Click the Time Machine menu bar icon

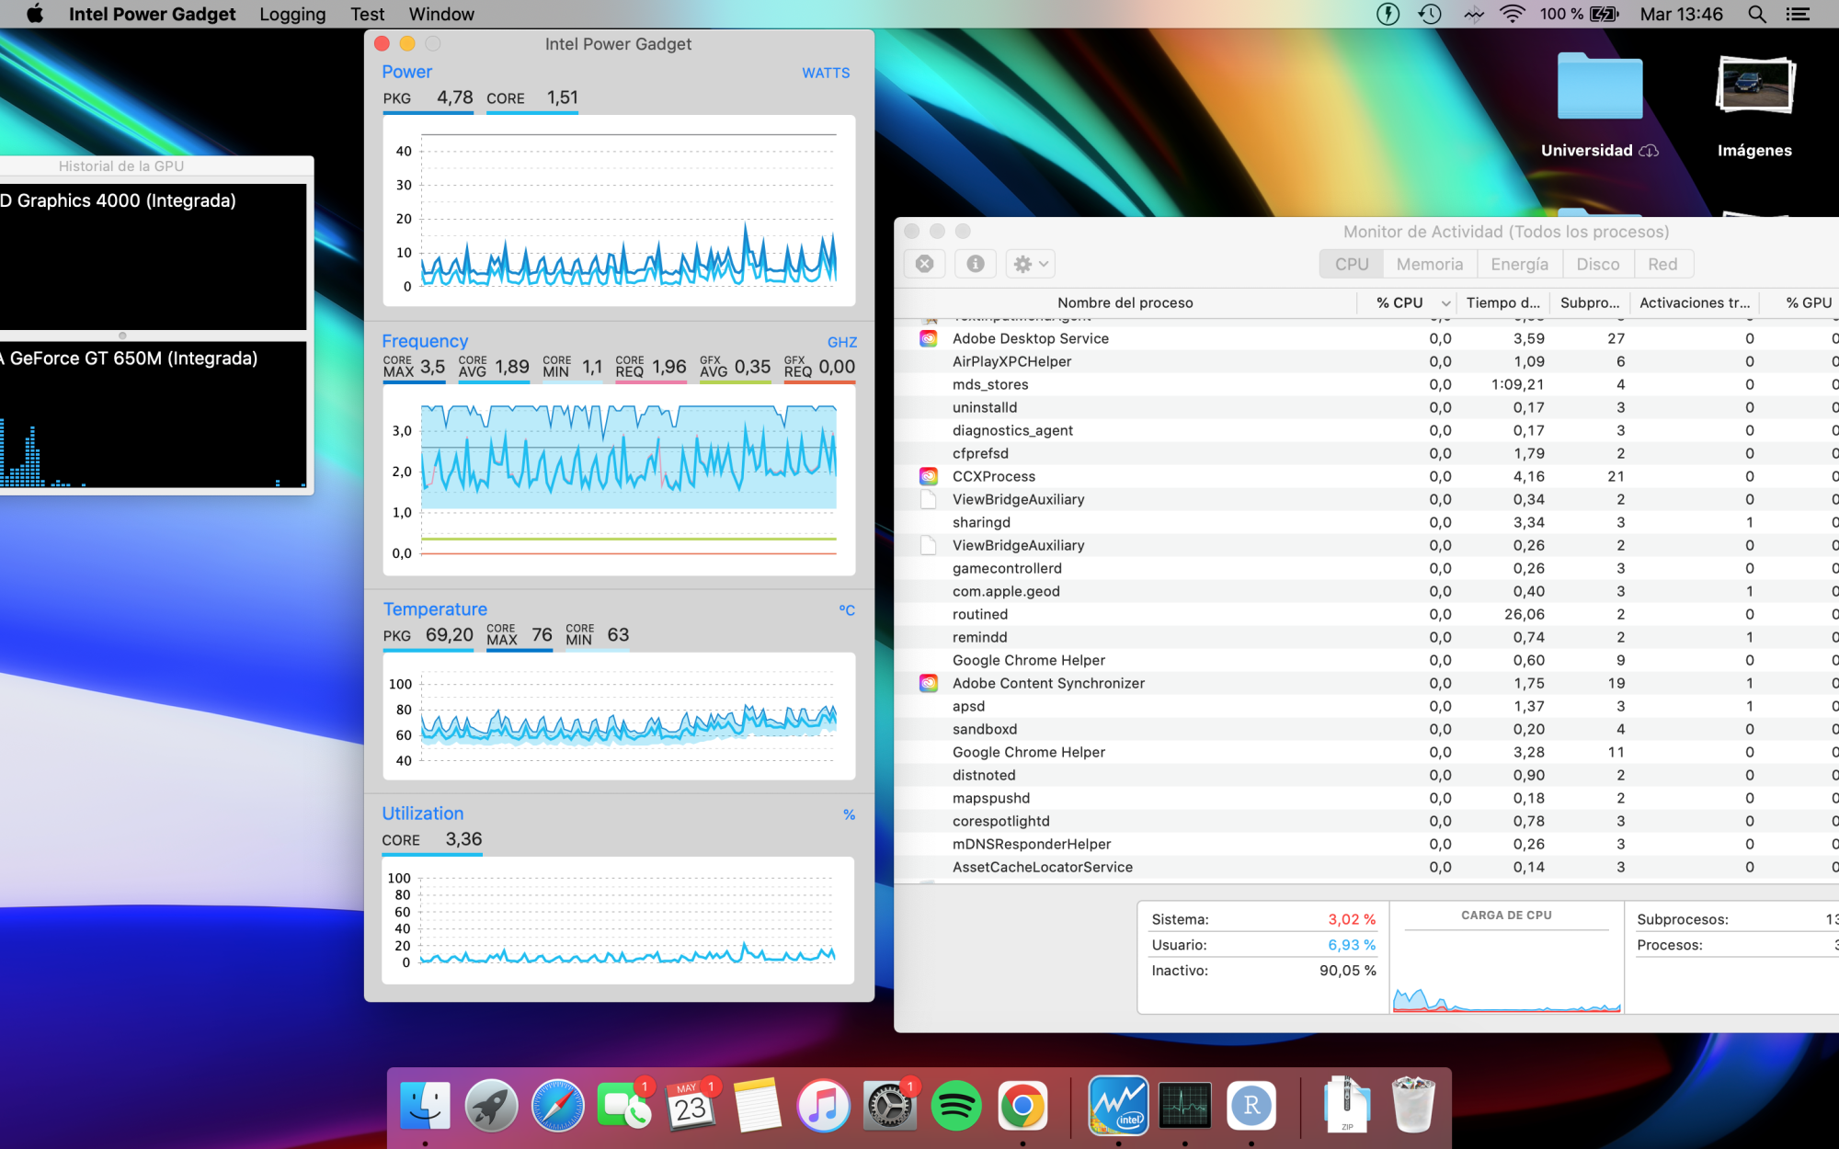[x=1430, y=14]
